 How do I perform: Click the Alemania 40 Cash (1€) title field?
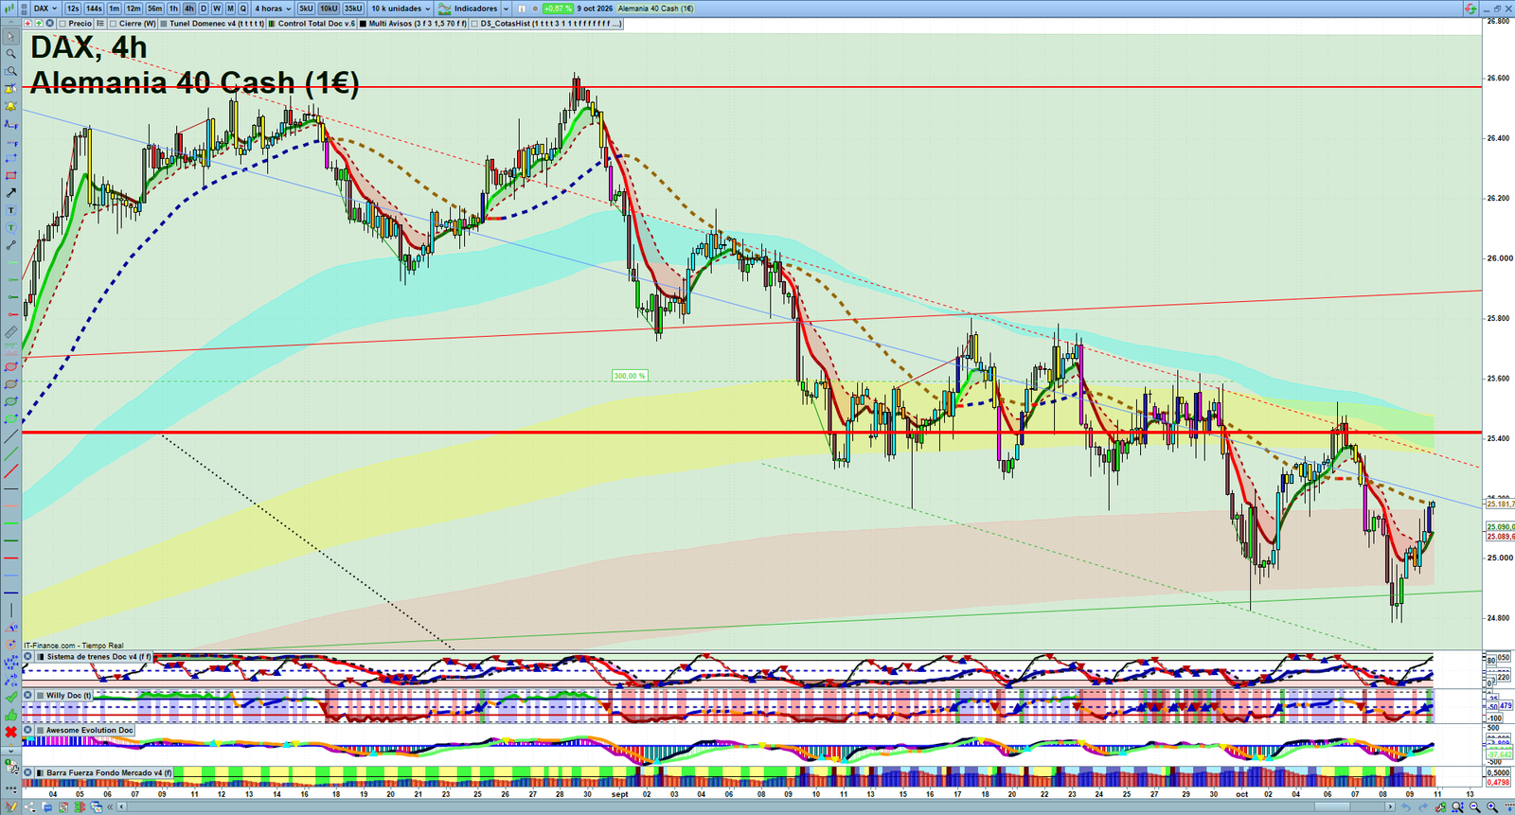656,9
